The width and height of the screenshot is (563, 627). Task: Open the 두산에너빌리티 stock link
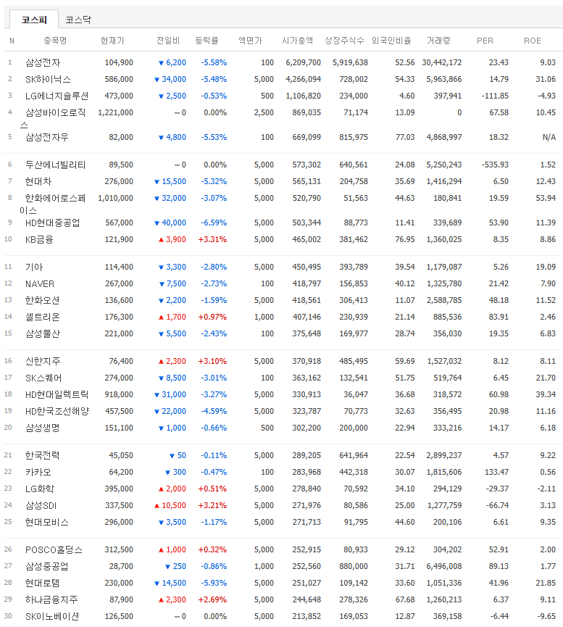[x=55, y=165]
